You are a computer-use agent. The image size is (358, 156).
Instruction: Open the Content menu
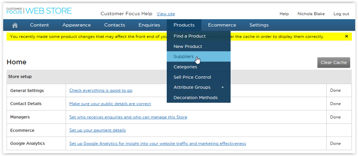coord(40,25)
